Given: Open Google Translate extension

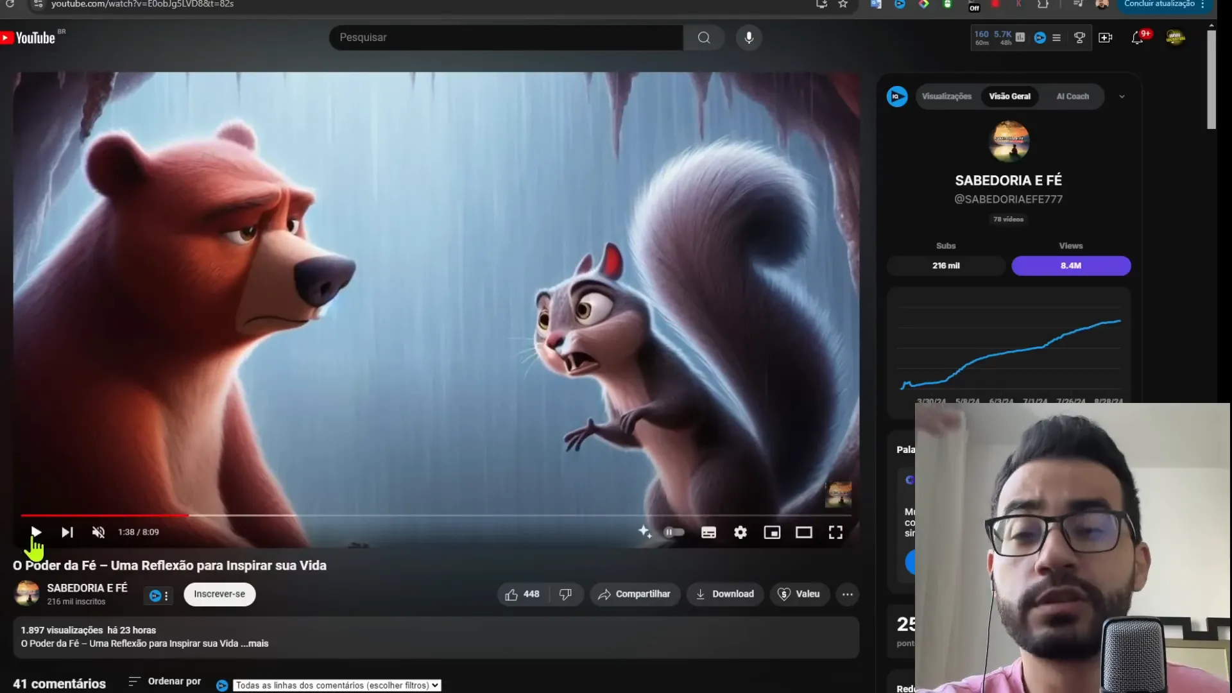Looking at the screenshot, I should coord(876,4).
